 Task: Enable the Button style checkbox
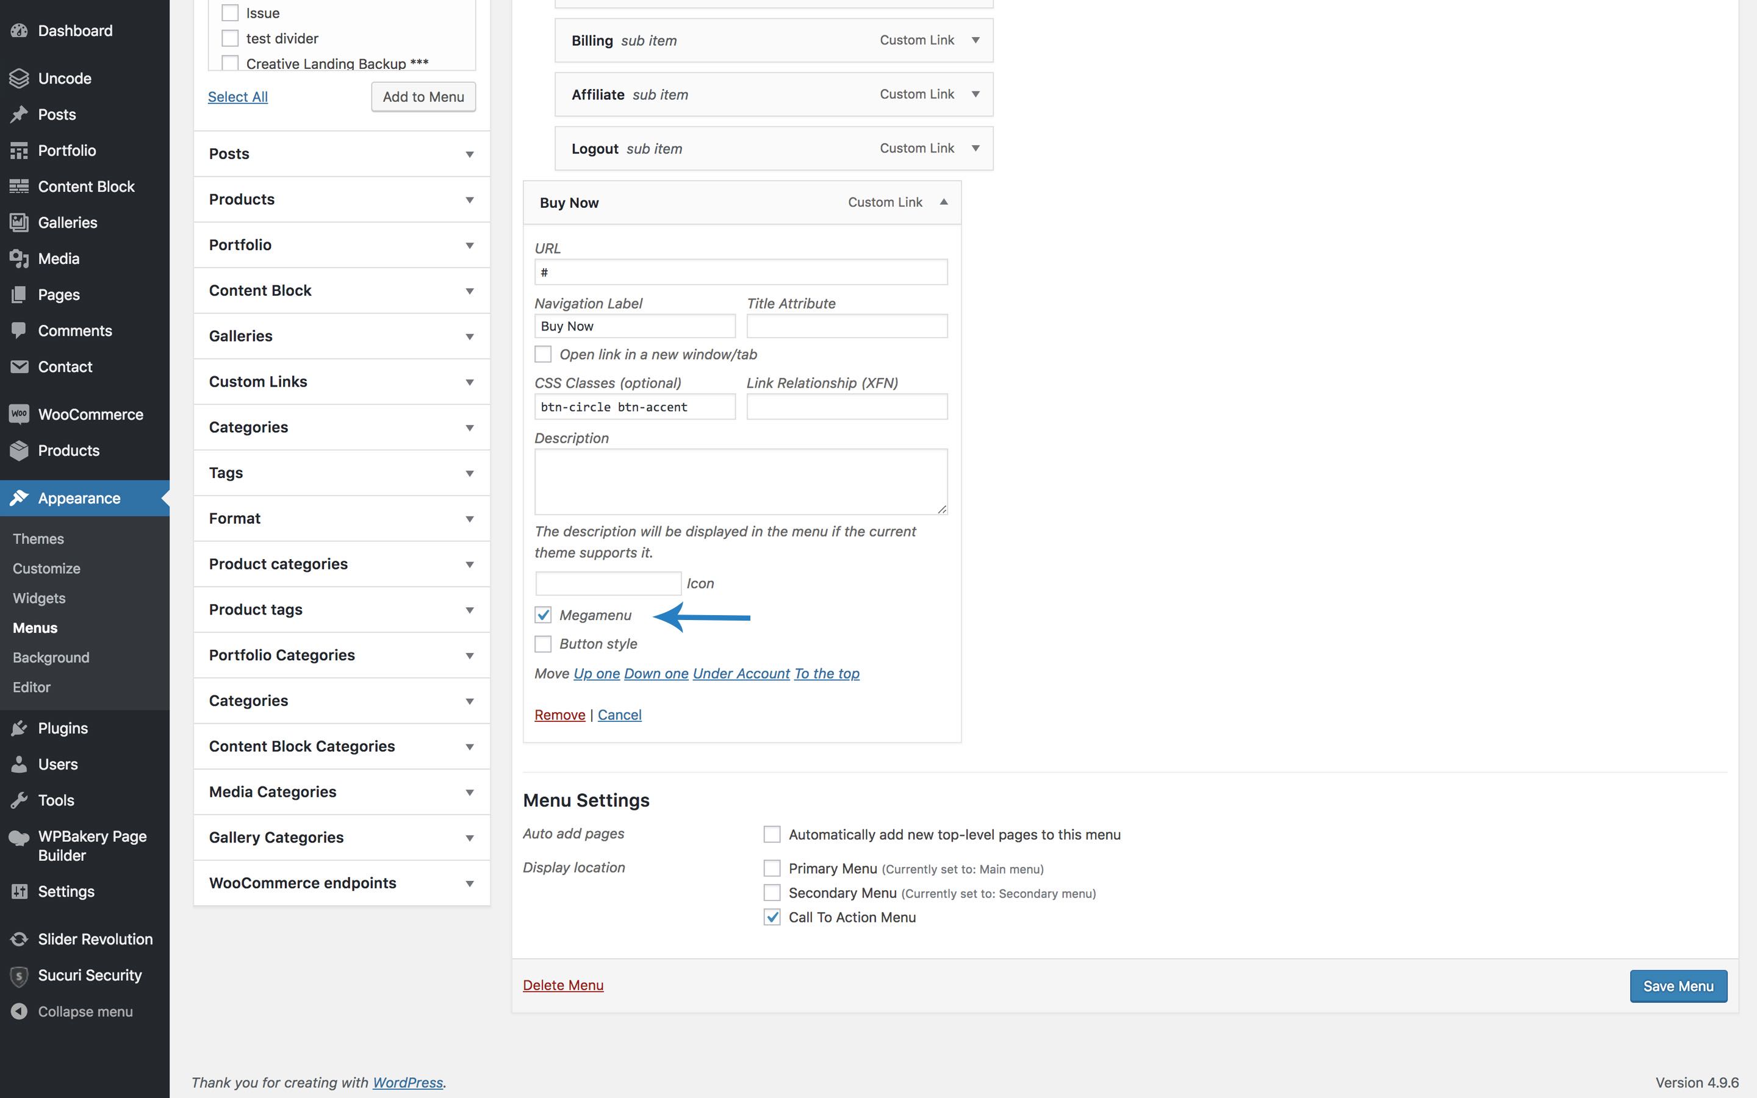coord(543,644)
